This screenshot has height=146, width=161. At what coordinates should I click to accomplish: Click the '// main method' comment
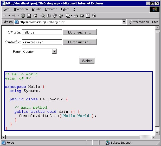(x=31, y=108)
